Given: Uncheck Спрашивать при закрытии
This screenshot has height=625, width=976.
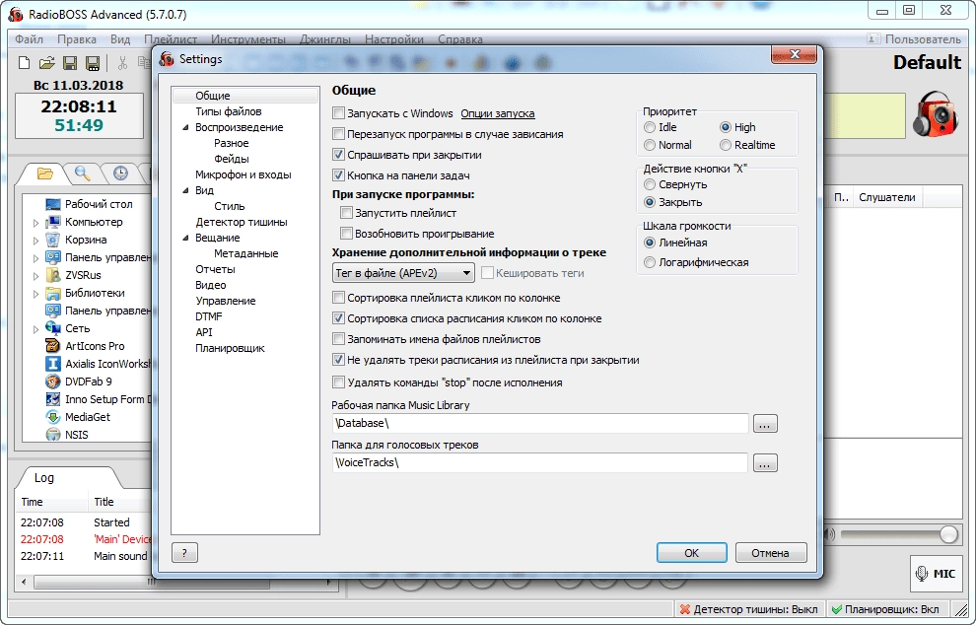Looking at the screenshot, I should [338, 155].
